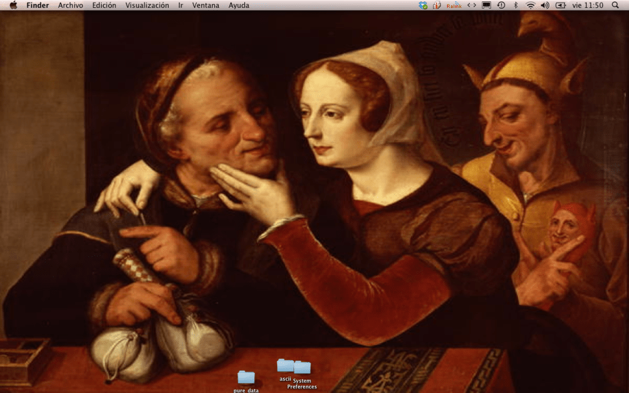629x393 pixels.
Task: Open the Edición menu
Action: 104,5
